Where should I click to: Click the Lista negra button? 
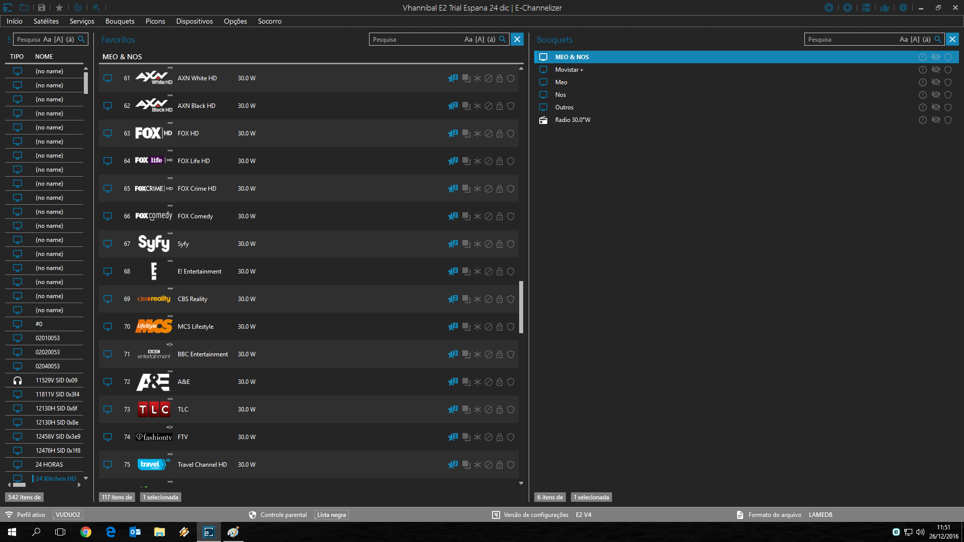[331, 515]
